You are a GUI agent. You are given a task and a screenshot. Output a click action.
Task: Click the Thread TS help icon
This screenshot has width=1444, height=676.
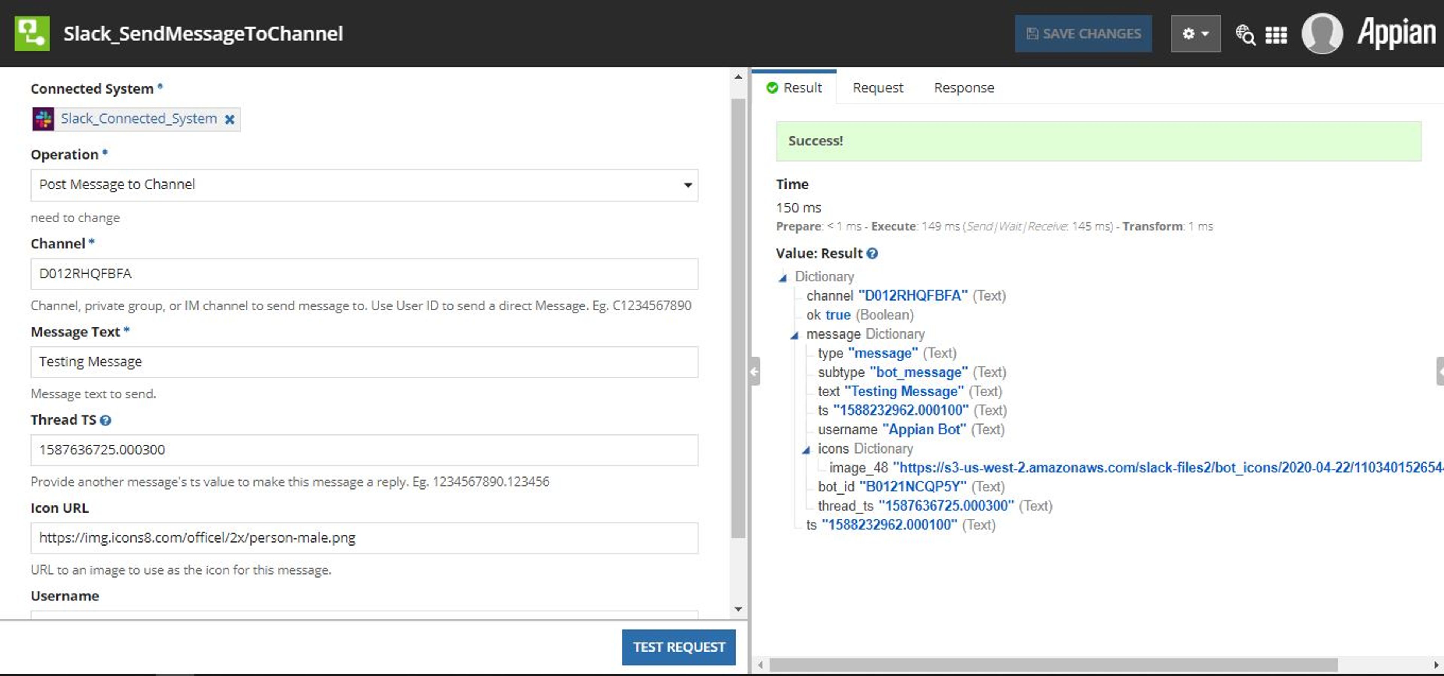coord(105,420)
